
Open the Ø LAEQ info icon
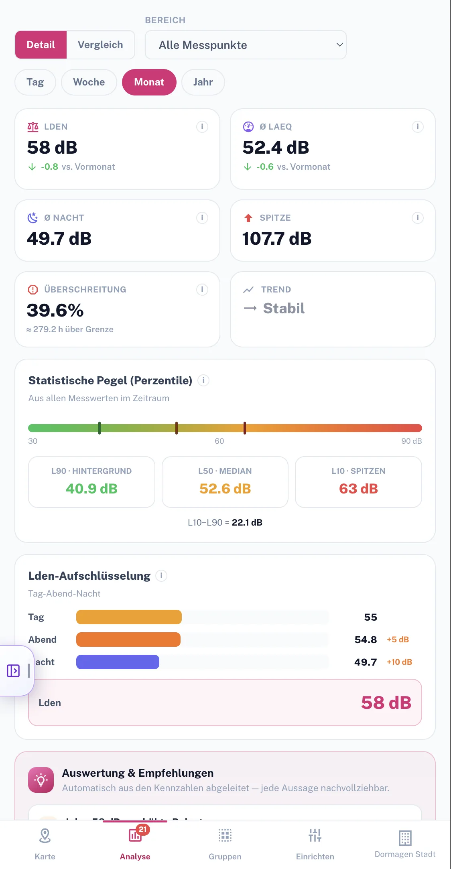point(418,127)
